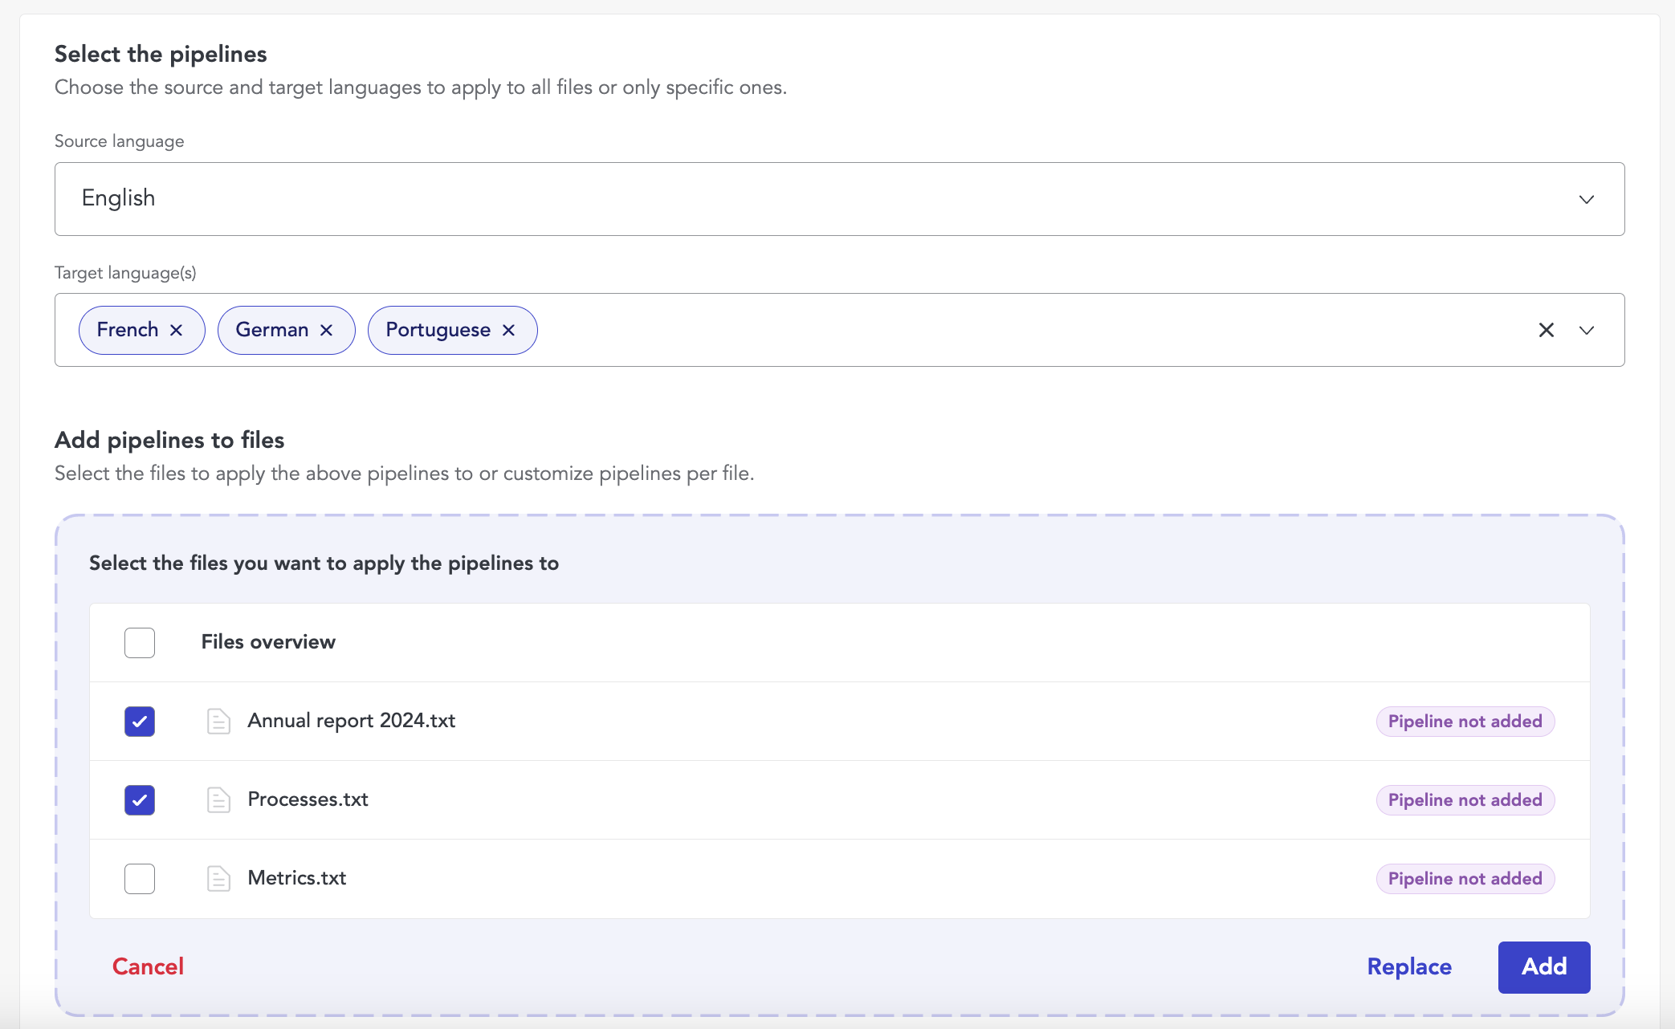Click Pipeline not added badge for Metrics.txt
This screenshot has height=1029, width=1675.
tap(1465, 878)
